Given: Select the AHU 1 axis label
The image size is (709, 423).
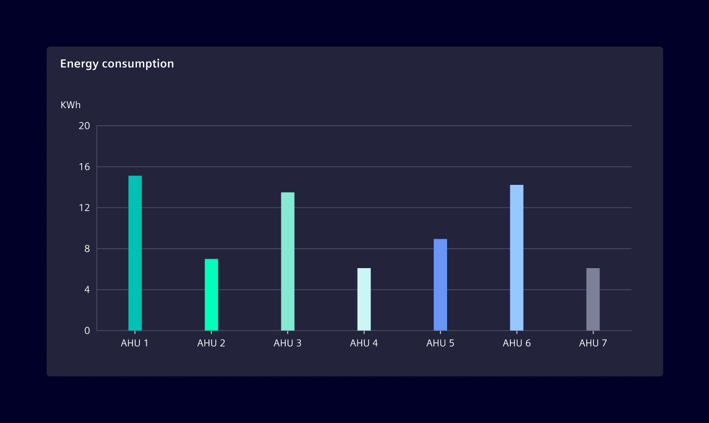Looking at the screenshot, I should tap(135, 343).
